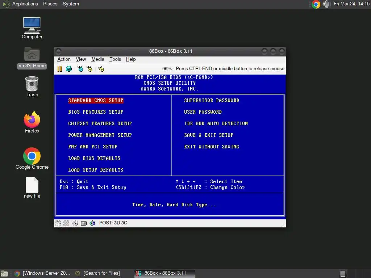
Task: Click the show desktop icon in bottom panel
Action: (x=4, y=274)
